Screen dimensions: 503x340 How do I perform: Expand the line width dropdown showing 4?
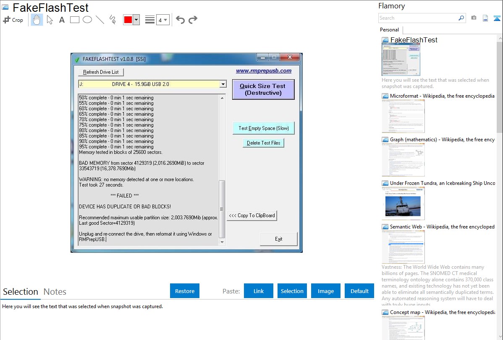pyautogui.click(x=162, y=20)
